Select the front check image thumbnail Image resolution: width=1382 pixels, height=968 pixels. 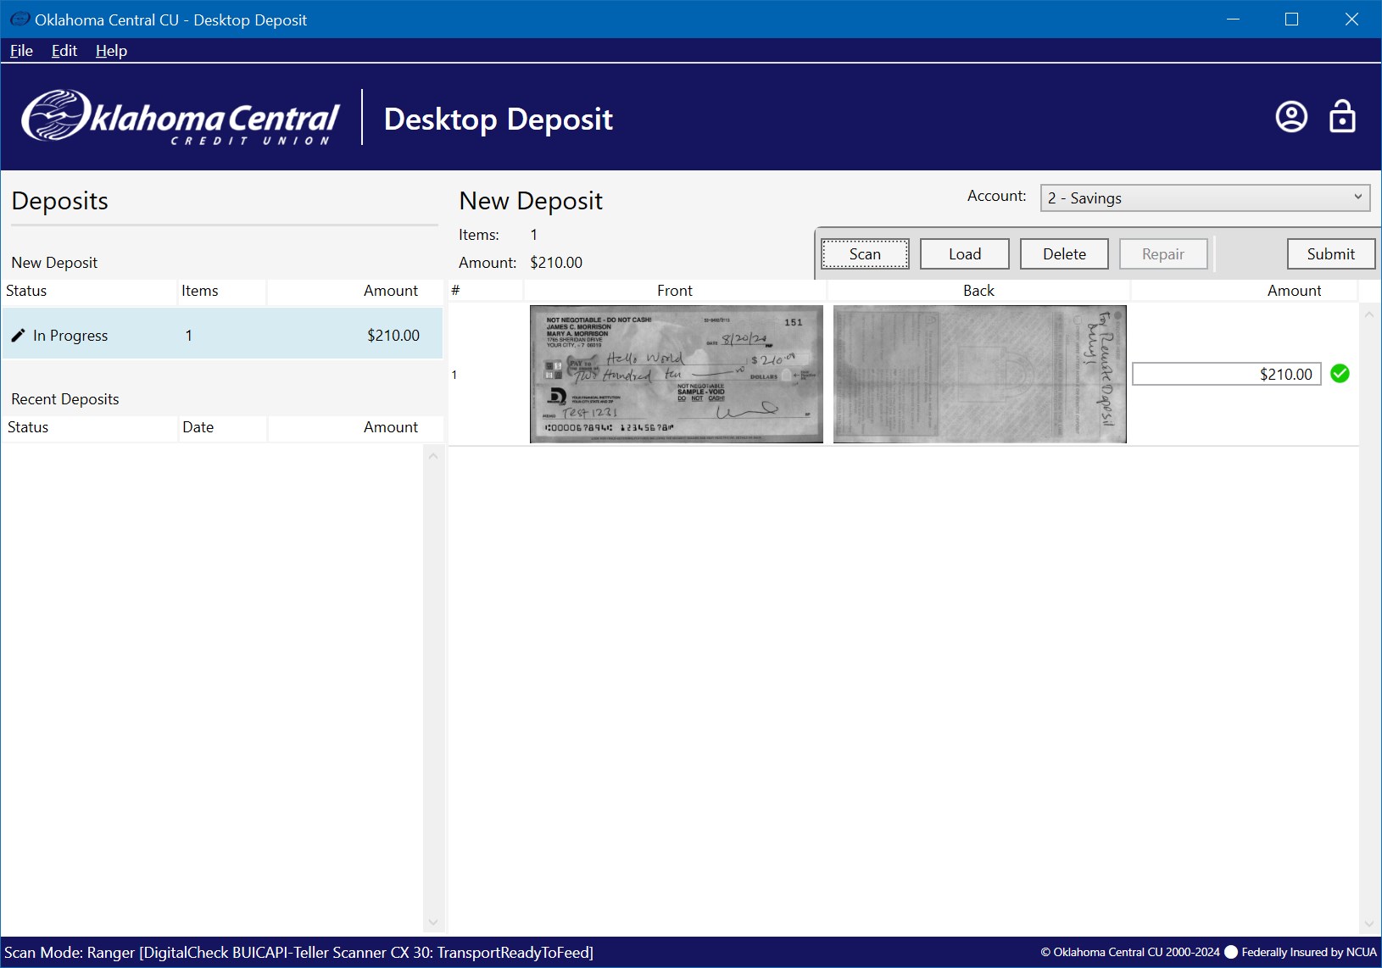(x=677, y=374)
